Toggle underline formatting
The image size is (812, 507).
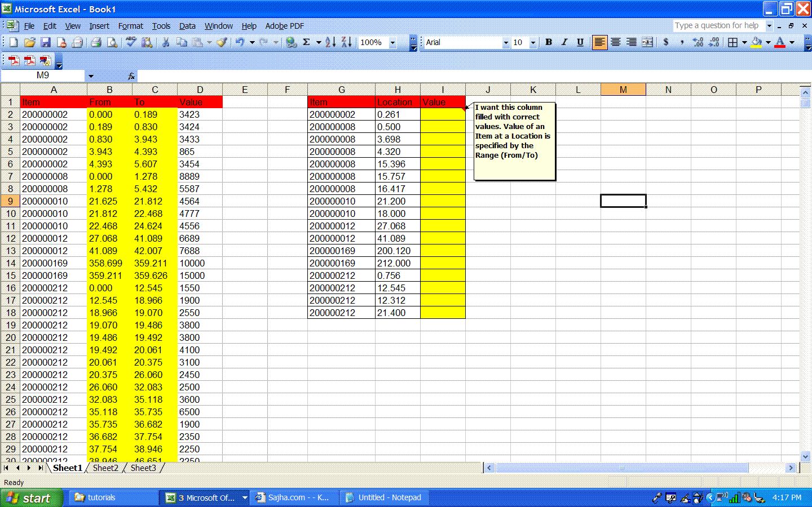(580, 42)
